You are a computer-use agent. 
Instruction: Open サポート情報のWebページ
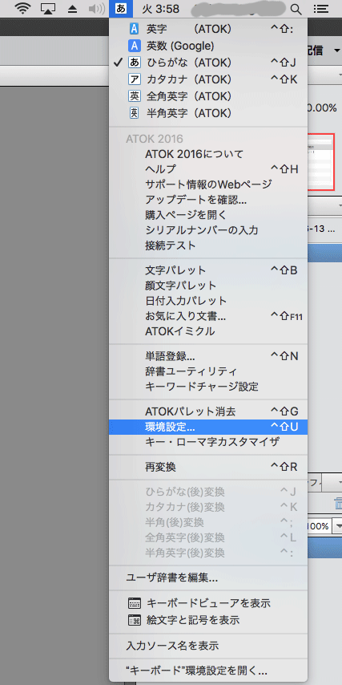[208, 184]
